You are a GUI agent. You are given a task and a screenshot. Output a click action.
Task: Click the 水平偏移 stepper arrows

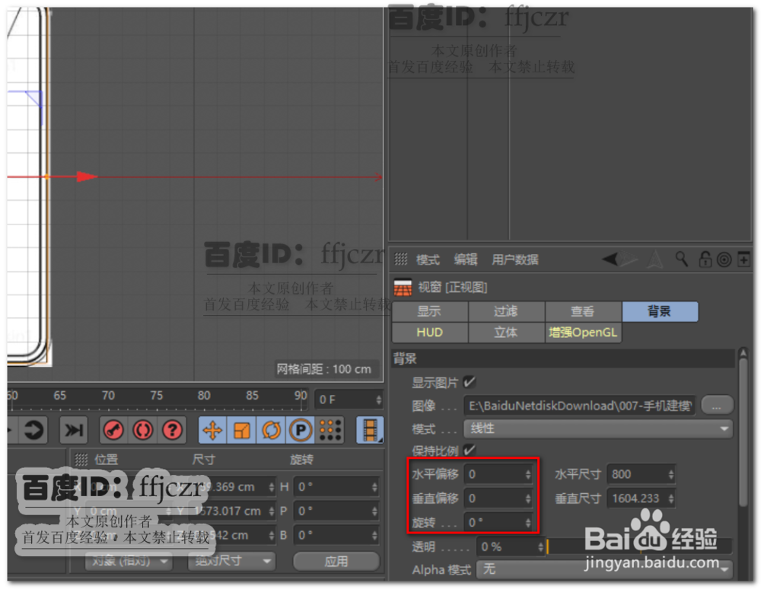click(x=528, y=474)
